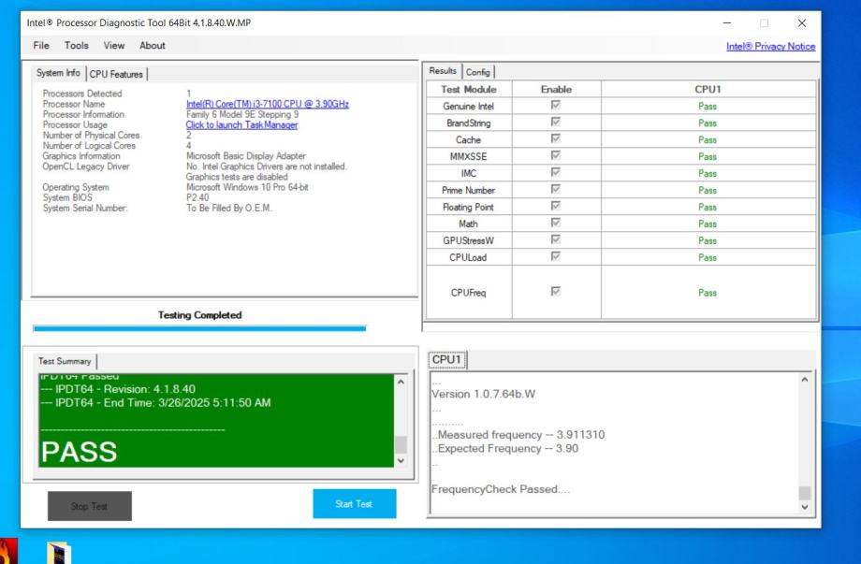Minimize the Processor Diagnostic Tool window
This screenshot has height=564, width=861.
[727, 23]
